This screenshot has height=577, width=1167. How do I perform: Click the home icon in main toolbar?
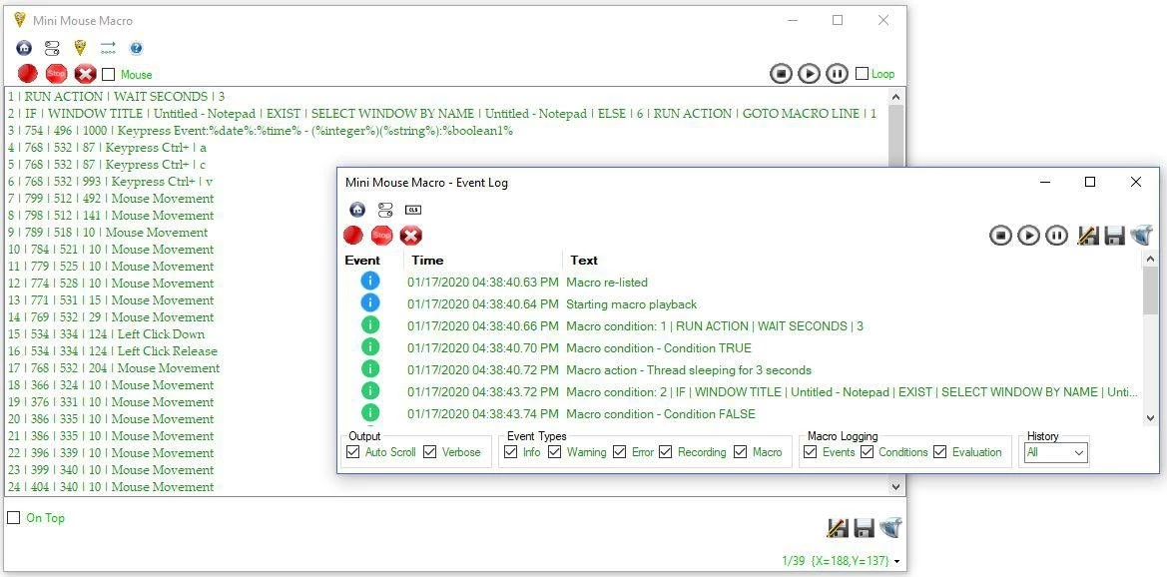pyautogui.click(x=24, y=48)
